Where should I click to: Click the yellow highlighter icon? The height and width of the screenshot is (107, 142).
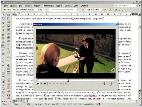point(105,10)
